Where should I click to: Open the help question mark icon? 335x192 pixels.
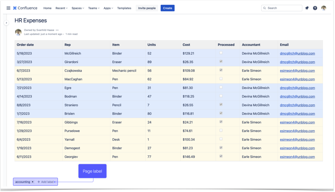click(x=315, y=8)
